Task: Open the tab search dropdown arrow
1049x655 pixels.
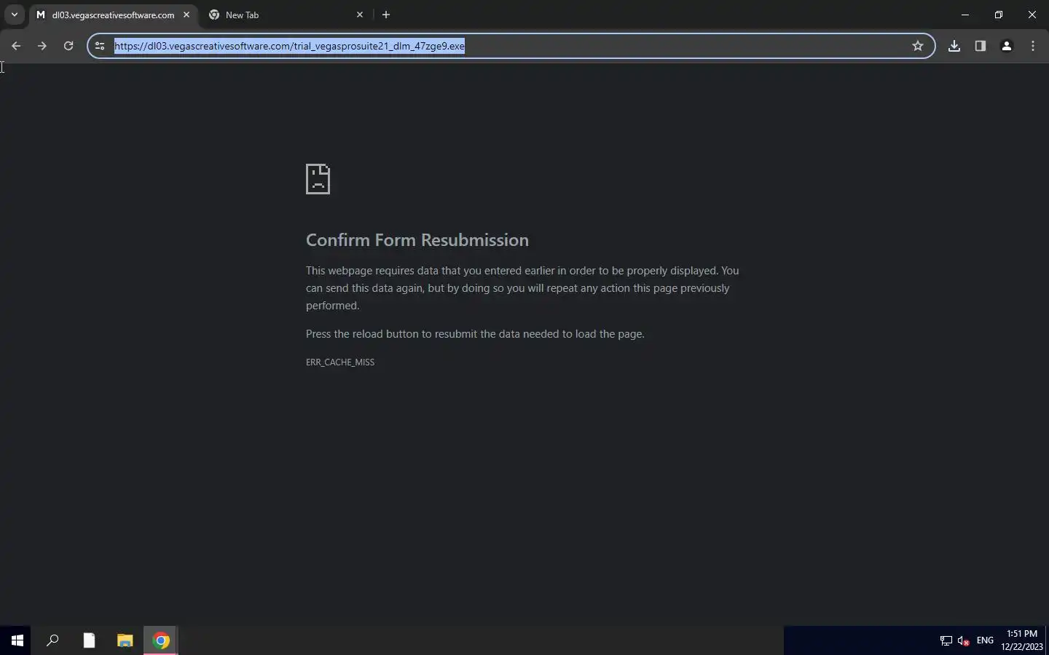Action: click(14, 15)
